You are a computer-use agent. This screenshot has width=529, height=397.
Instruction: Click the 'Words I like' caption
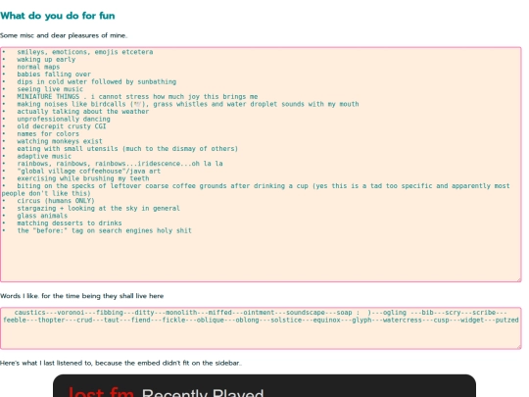click(x=81, y=296)
